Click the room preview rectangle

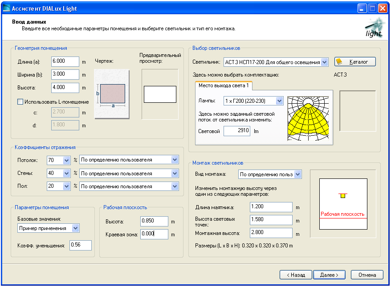(x=160, y=94)
